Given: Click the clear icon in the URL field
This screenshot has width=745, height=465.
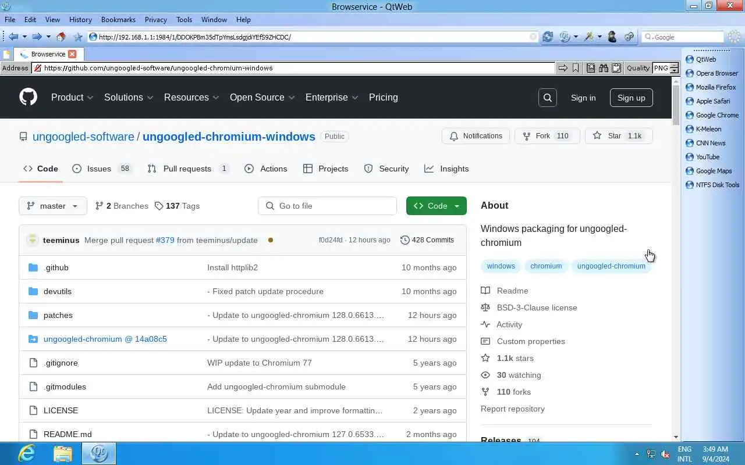Looking at the screenshot, I should click(533, 37).
